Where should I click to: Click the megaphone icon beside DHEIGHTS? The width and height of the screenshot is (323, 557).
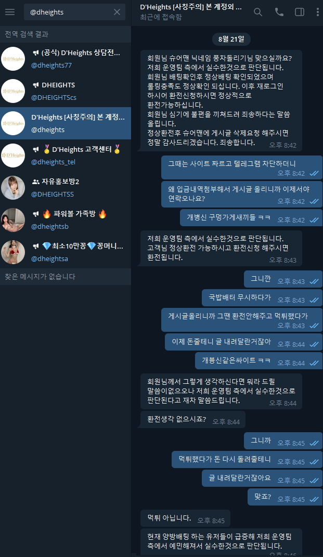point(35,85)
